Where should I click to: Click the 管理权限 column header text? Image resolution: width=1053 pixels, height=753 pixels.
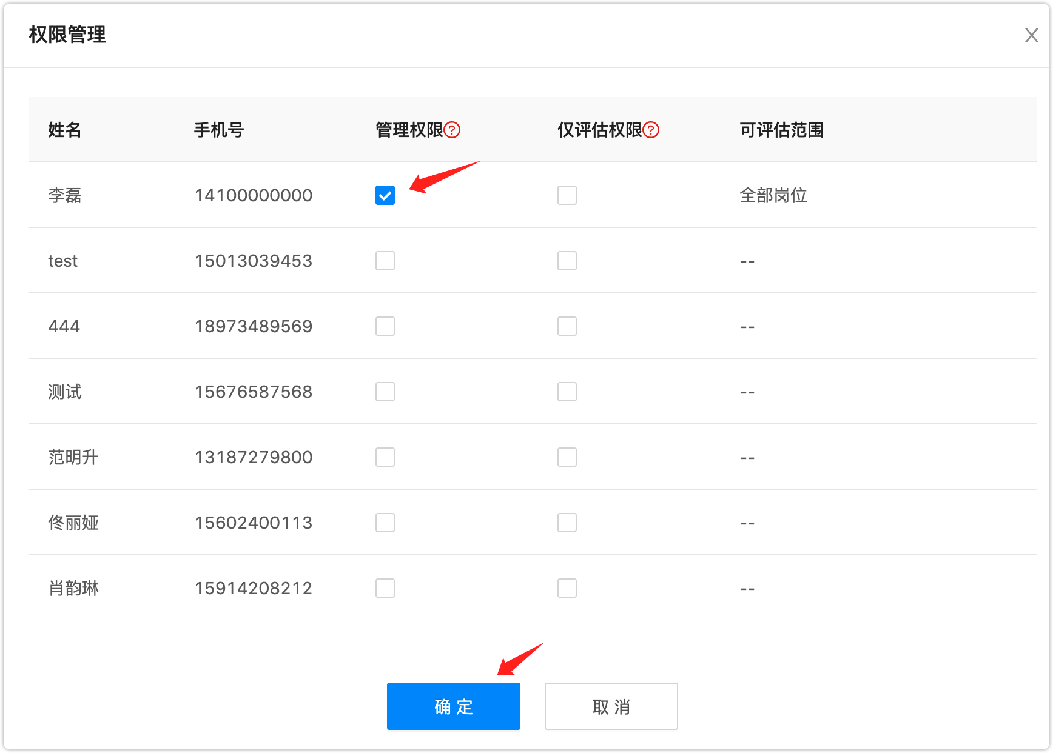point(409,130)
